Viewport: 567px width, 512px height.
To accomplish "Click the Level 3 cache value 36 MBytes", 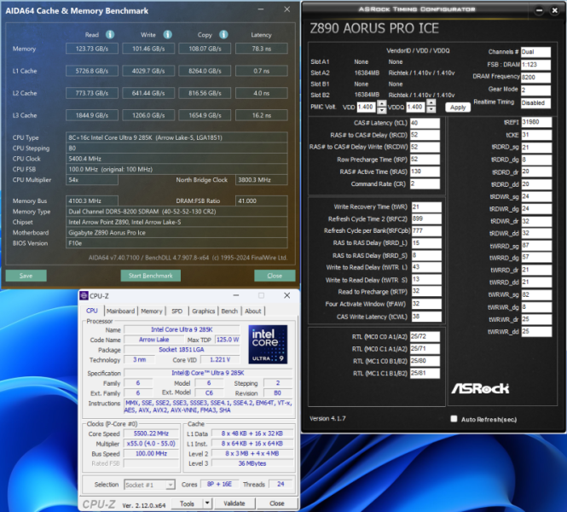I will (x=252, y=463).
